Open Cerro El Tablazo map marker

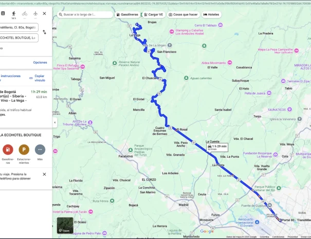[221, 25]
